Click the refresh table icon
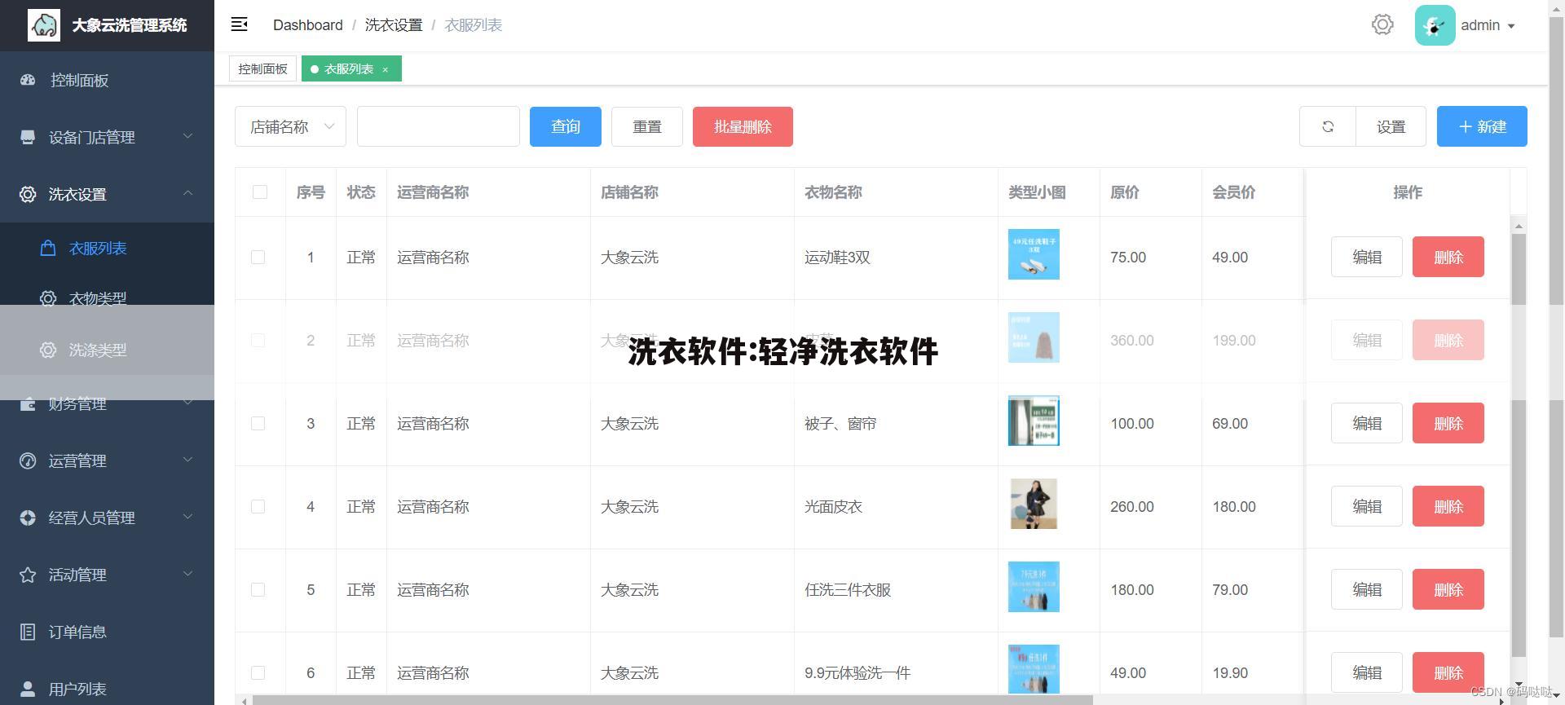The image size is (1565, 705). click(1328, 126)
